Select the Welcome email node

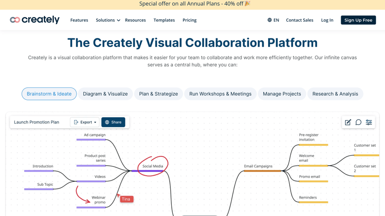pyautogui.click(x=307, y=158)
